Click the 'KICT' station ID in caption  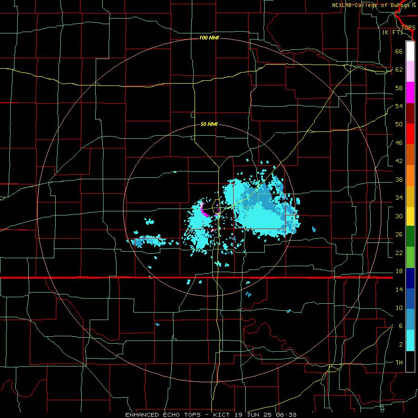point(222,415)
